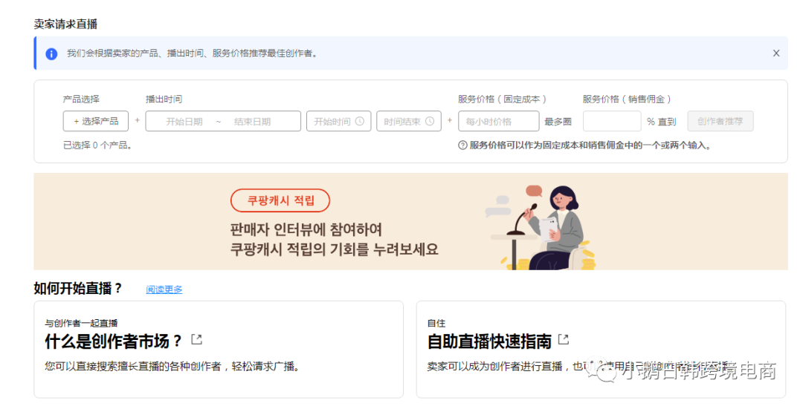Click the '服务价格（销售佣金）' label

(627, 99)
